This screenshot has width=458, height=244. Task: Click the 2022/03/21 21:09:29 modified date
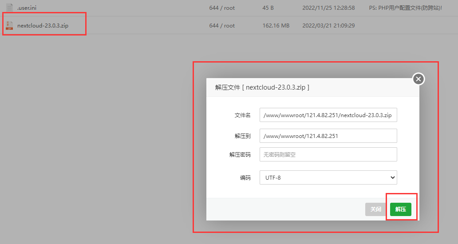pos(328,25)
